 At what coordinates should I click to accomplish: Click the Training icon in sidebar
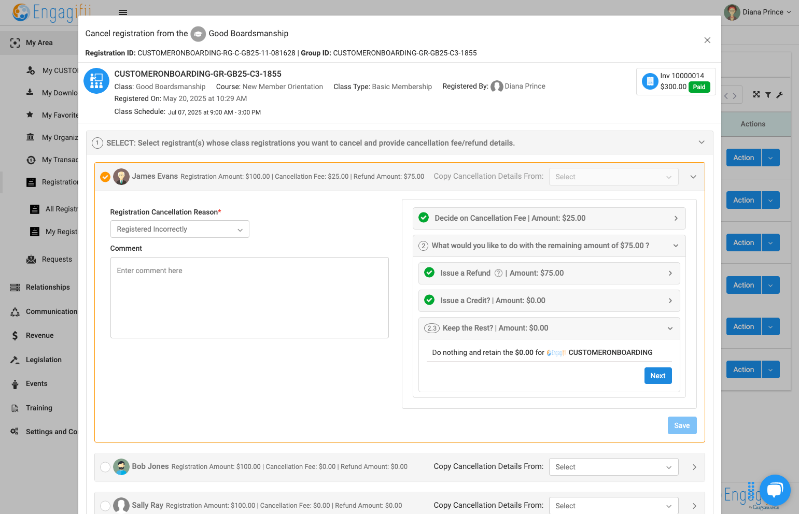pos(15,408)
